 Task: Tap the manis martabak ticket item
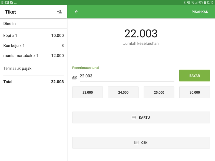[x=34, y=56]
